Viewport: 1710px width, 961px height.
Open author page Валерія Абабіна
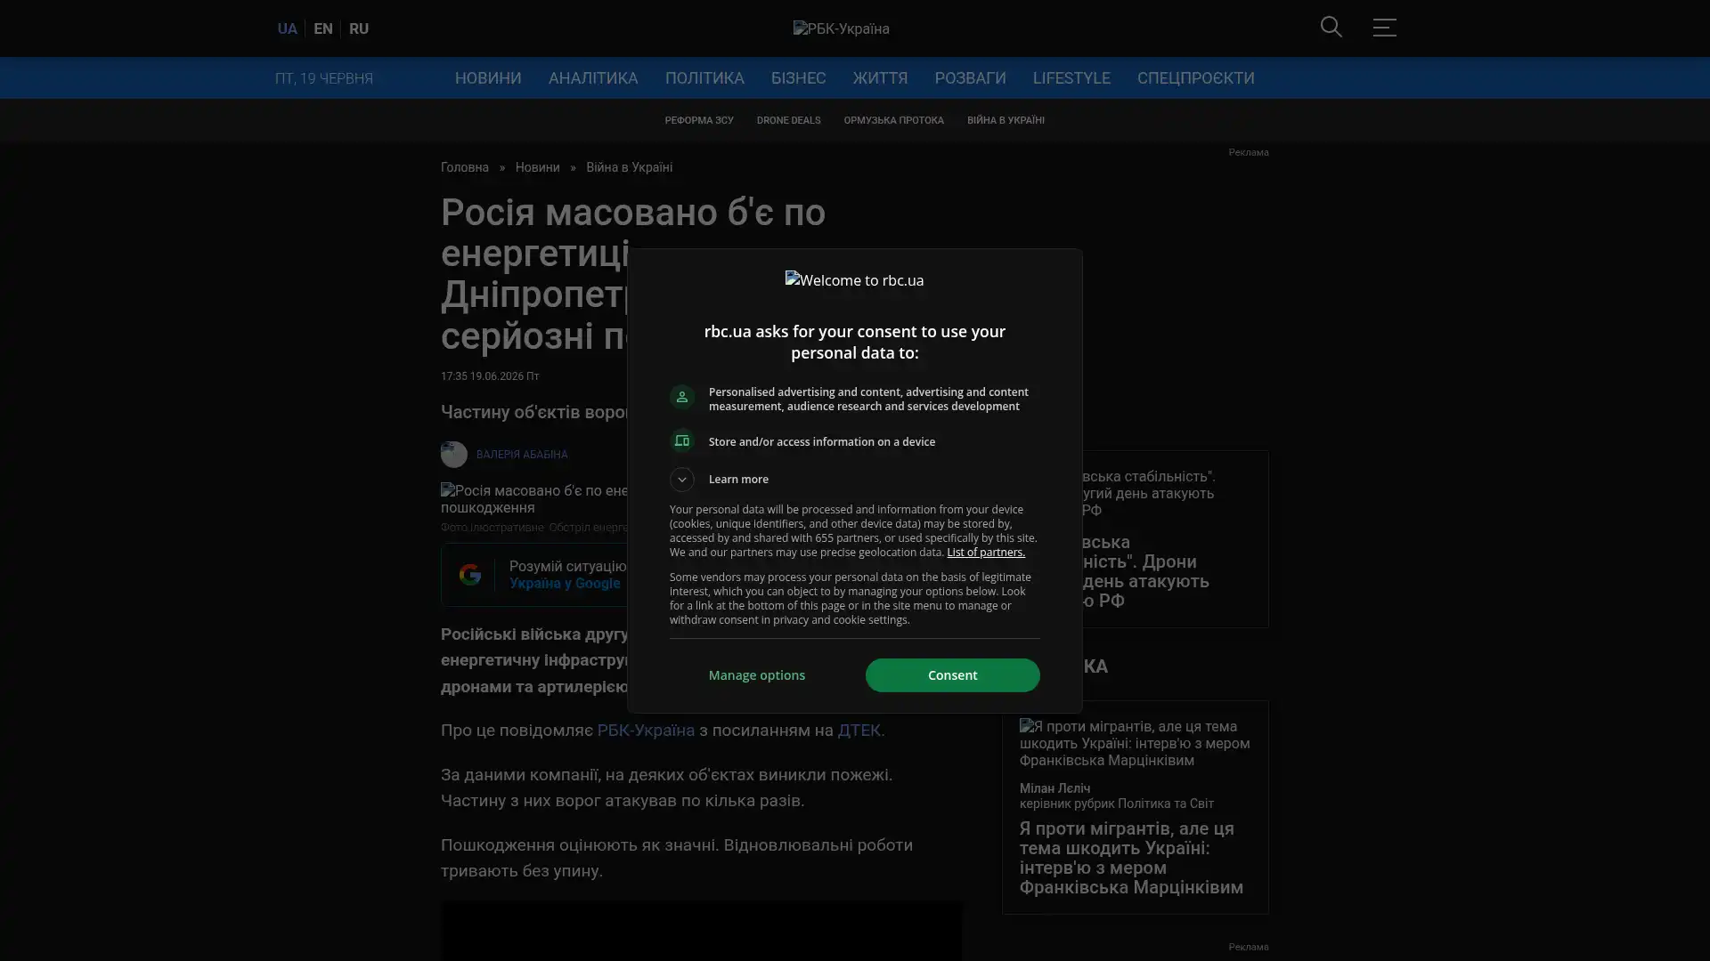(522, 455)
